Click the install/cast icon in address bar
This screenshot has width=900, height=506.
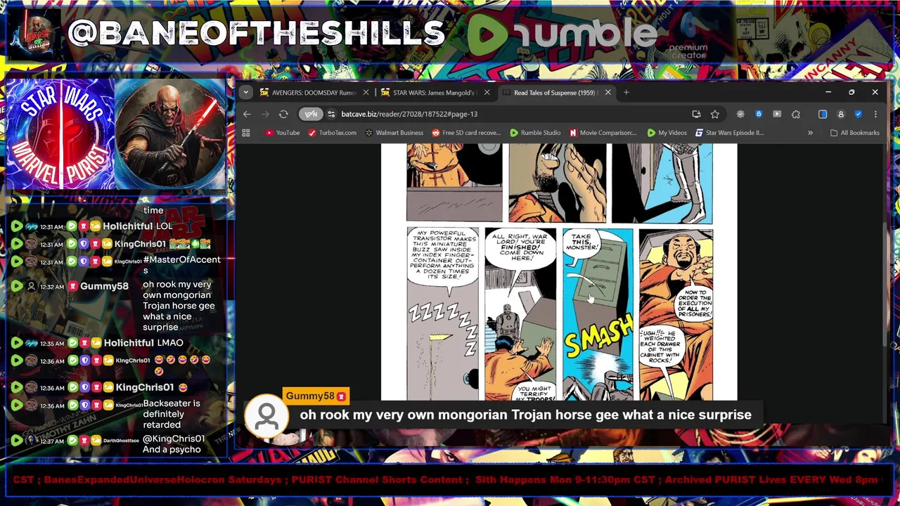(x=696, y=114)
